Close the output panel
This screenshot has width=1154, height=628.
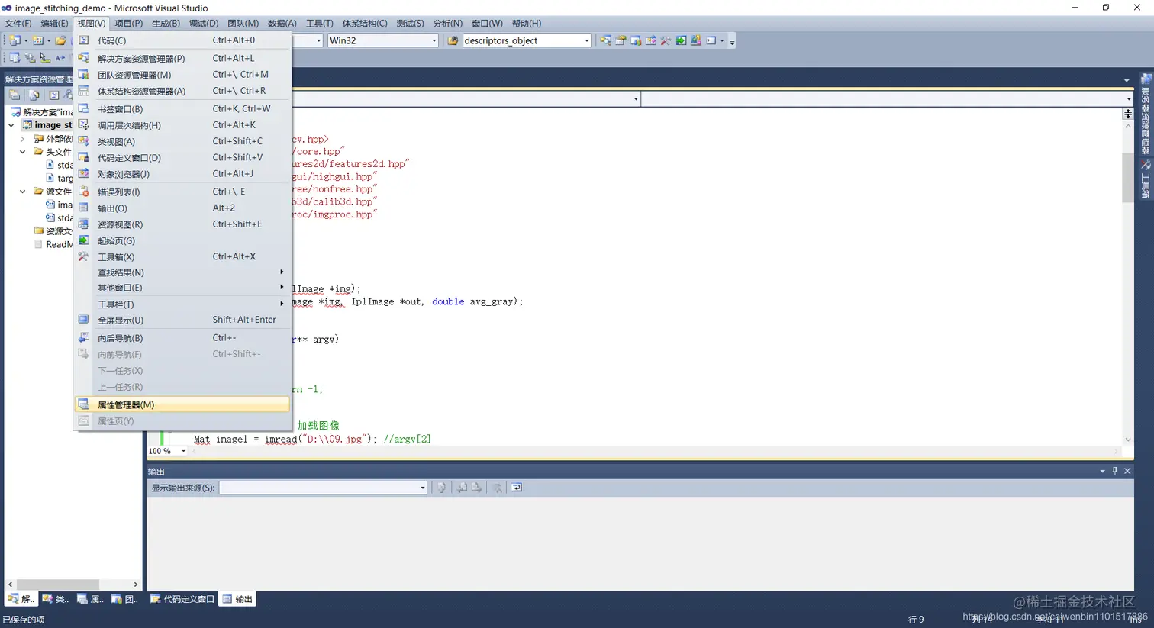click(x=1127, y=471)
